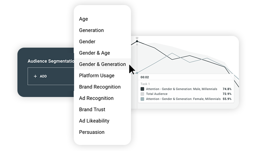Choose Generation in the dropdown list
The height and width of the screenshot is (151, 258).
coord(91,30)
